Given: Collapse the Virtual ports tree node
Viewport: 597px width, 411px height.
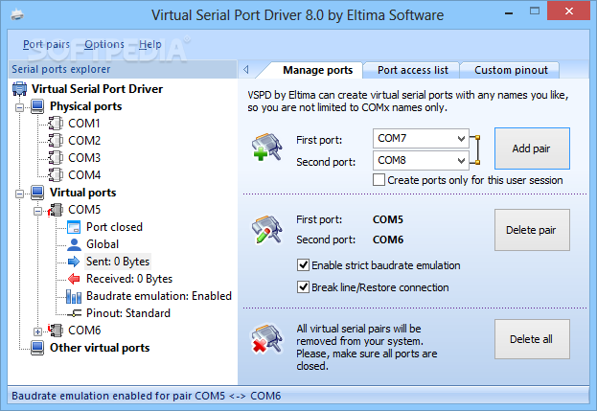Looking at the screenshot, I should [19, 194].
